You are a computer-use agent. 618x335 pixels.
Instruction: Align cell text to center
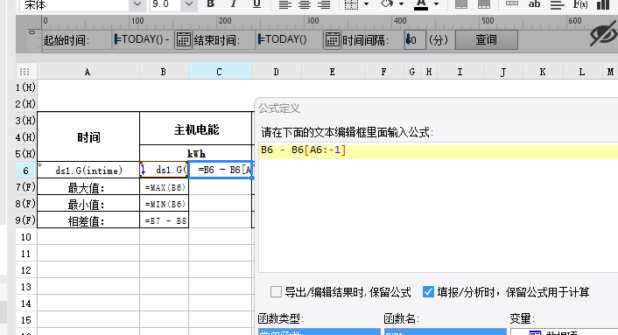pyautogui.click(x=305, y=4)
